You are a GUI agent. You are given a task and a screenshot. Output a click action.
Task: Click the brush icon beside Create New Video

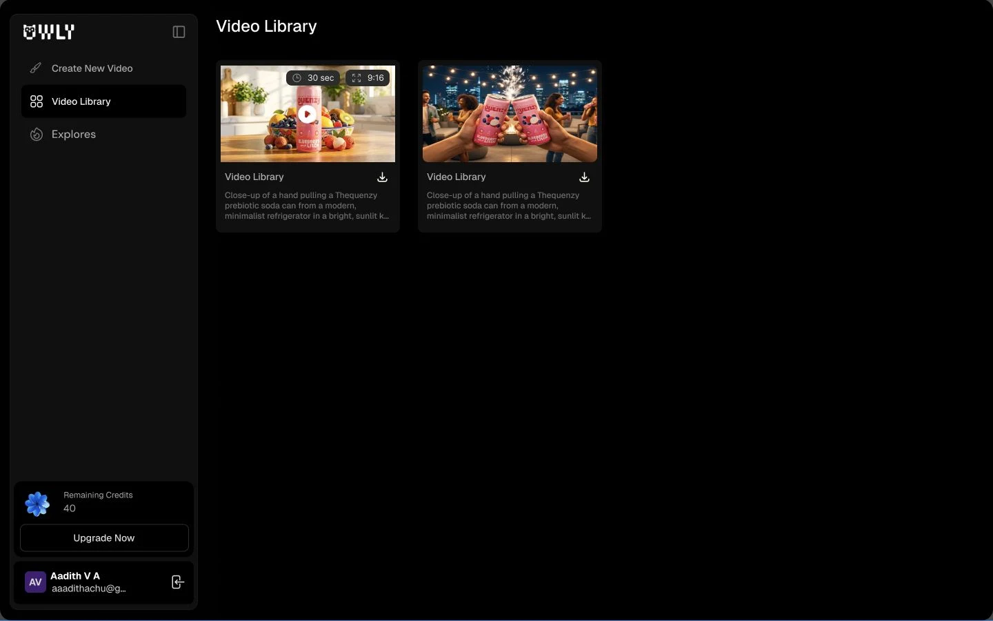(x=36, y=68)
